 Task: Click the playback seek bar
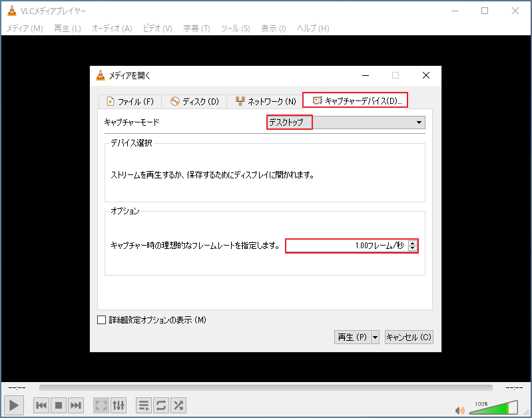[266, 387]
